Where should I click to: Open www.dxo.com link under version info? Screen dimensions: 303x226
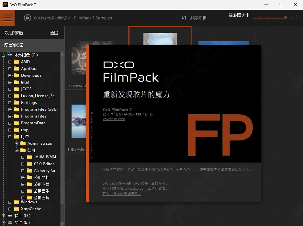click(x=114, y=119)
